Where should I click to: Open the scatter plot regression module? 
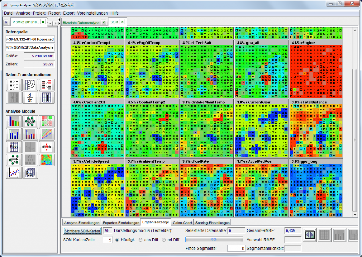click(x=13, y=172)
